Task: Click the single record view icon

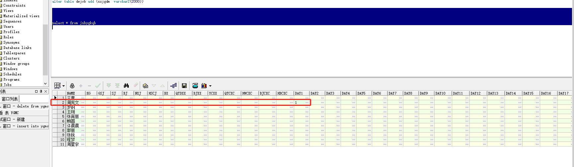Action: click(173, 86)
